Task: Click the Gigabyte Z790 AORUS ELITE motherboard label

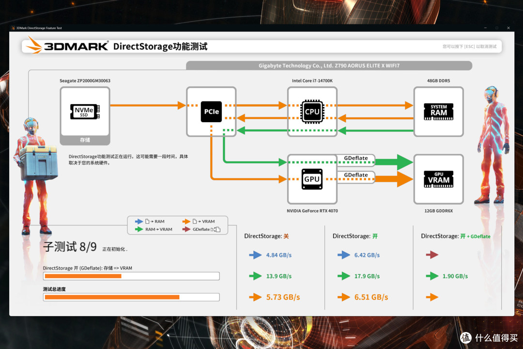Action: pos(329,66)
